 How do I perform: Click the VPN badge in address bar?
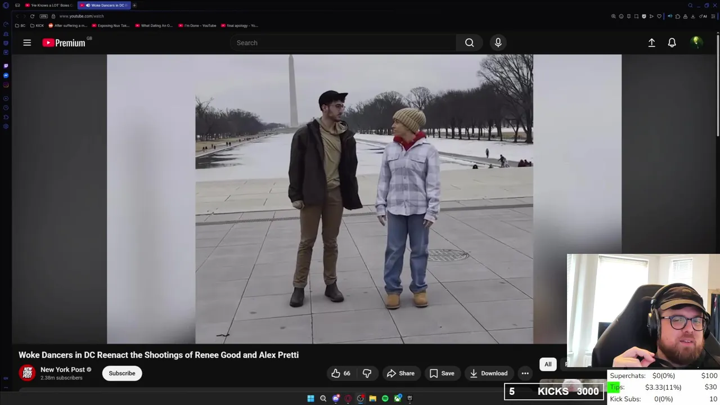(44, 16)
